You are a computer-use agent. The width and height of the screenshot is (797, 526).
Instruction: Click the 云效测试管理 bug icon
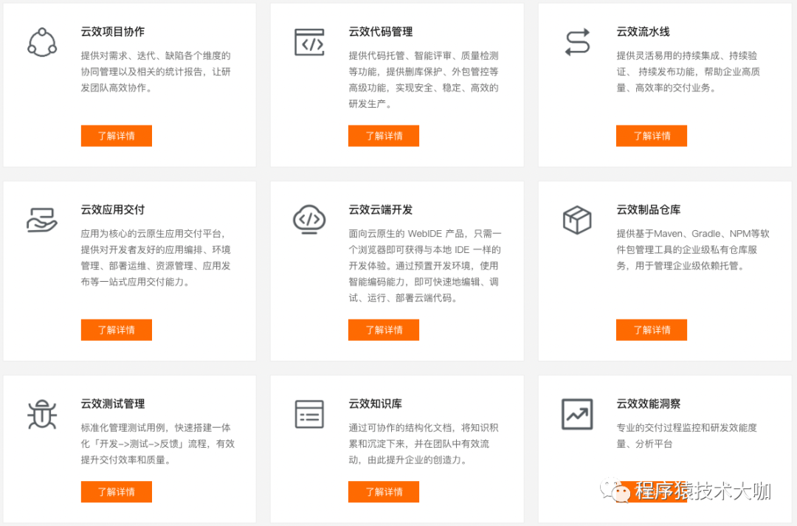[x=42, y=414]
